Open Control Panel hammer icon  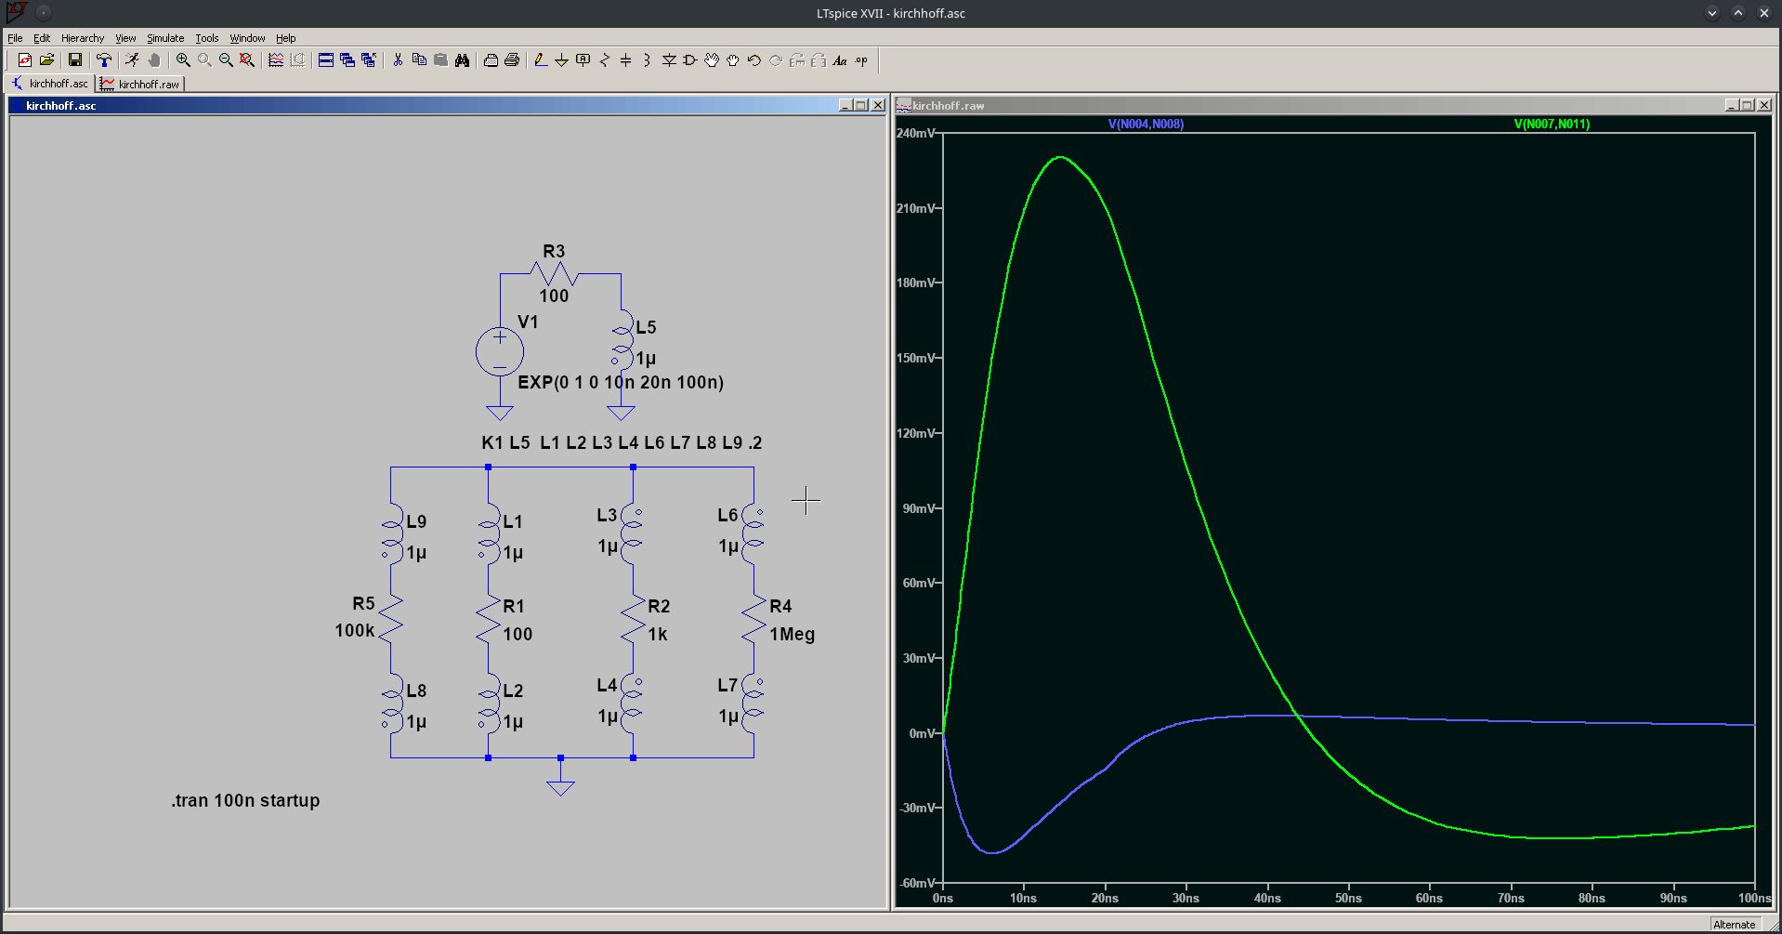coord(104,60)
